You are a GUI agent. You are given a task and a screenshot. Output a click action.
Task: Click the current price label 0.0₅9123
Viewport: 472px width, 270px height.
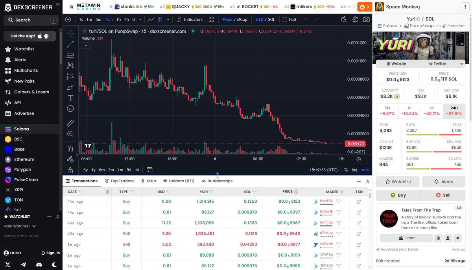[x=355, y=144]
